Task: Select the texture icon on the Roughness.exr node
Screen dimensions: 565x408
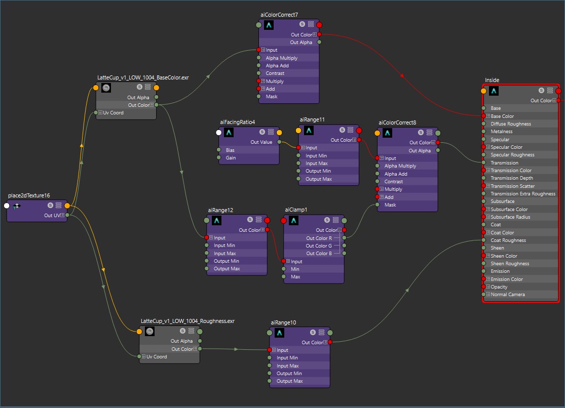Action: point(148,331)
